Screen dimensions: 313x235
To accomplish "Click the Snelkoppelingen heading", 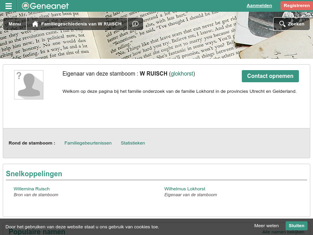I will [34, 174].
